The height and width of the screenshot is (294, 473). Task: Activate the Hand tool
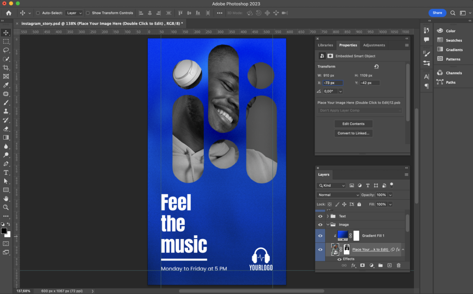point(6,199)
